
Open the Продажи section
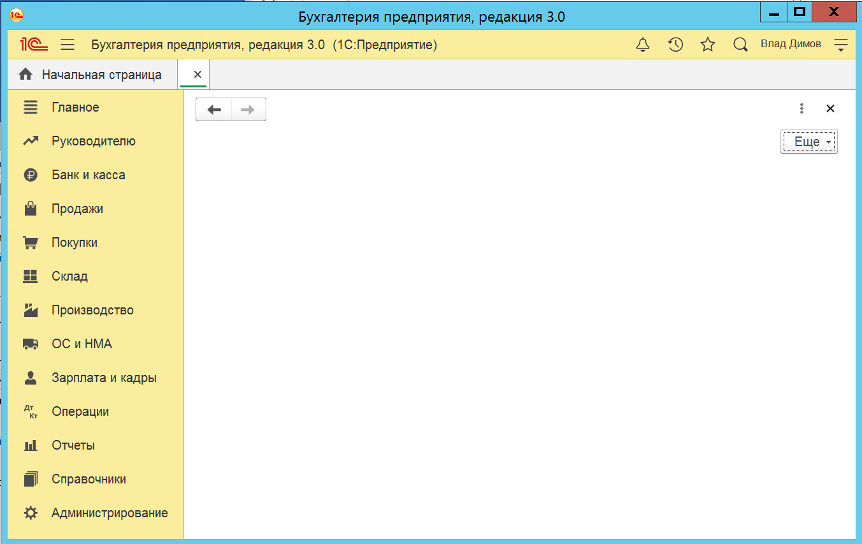[96, 209]
